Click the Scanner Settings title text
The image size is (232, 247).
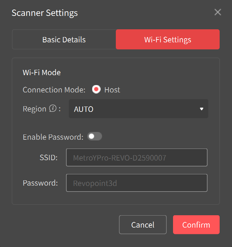(44, 13)
